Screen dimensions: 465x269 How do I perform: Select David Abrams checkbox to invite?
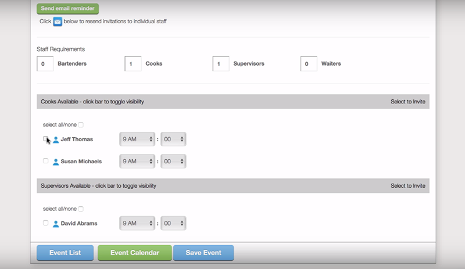point(45,223)
